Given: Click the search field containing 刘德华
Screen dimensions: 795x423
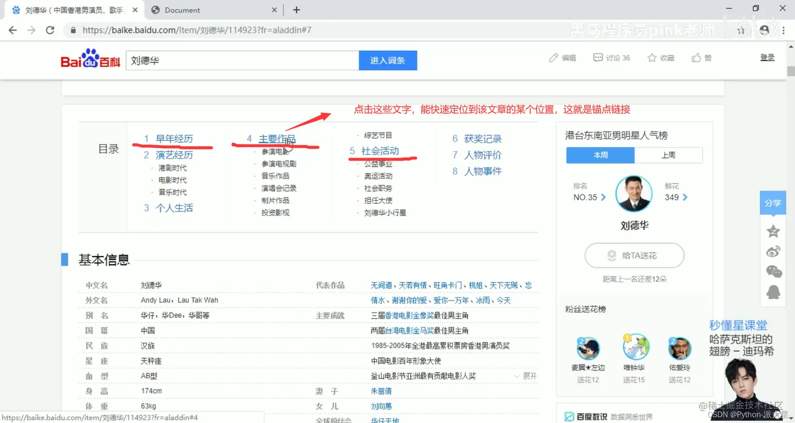Looking at the screenshot, I should point(242,60).
